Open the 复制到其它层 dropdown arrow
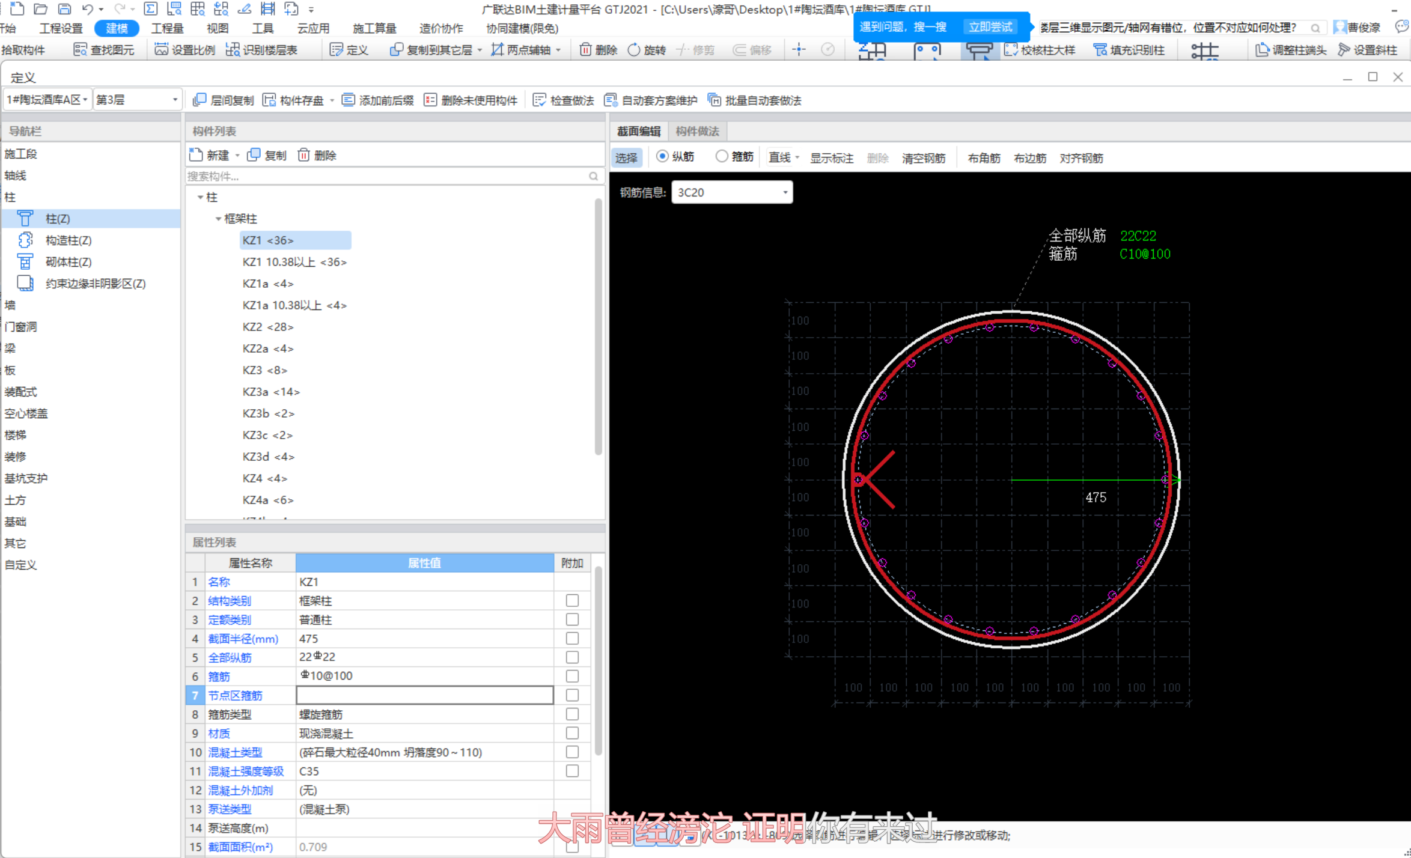The height and width of the screenshot is (858, 1411). point(480,50)
